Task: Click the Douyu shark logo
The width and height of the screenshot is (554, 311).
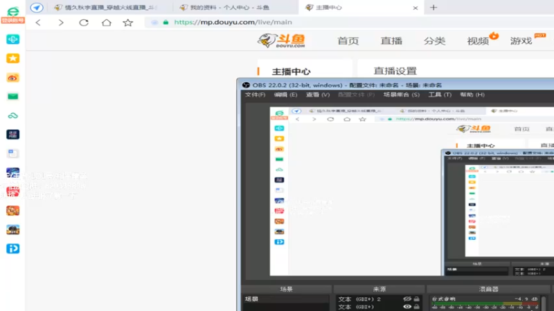Action: [x=282, y=41]
